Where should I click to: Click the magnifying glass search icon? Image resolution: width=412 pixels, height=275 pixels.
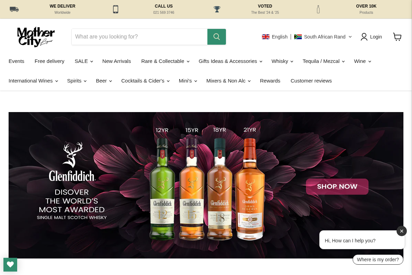pyautogui.click(x=216, y=37)
